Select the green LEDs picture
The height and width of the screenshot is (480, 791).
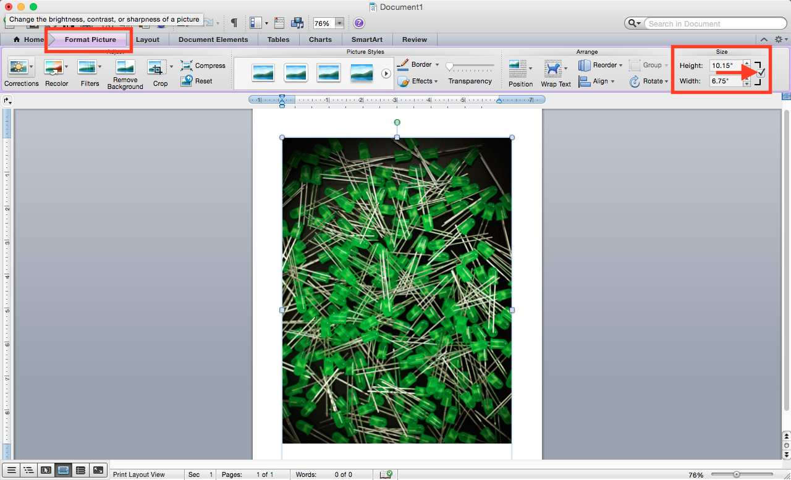pyautogui.click(x=397, y=290)
